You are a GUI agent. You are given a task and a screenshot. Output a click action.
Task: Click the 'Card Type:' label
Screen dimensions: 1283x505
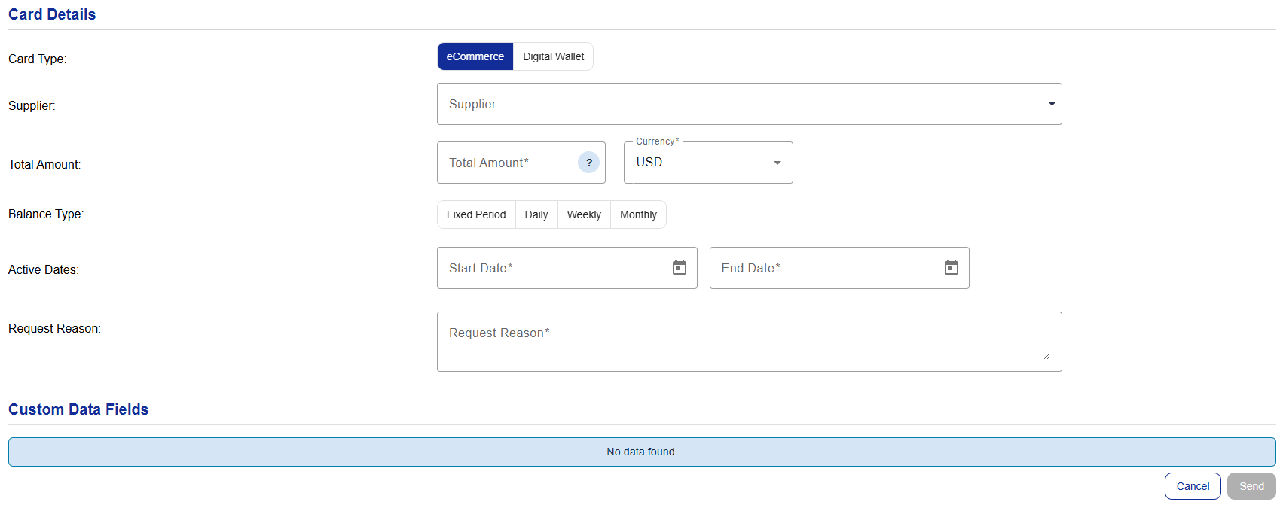38,59
